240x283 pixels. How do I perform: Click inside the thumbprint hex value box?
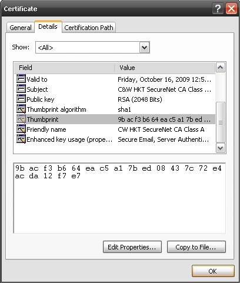tap(119, 198)
